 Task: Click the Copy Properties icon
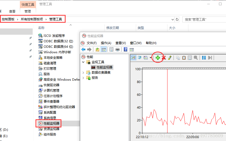click(x=178, y=58)
